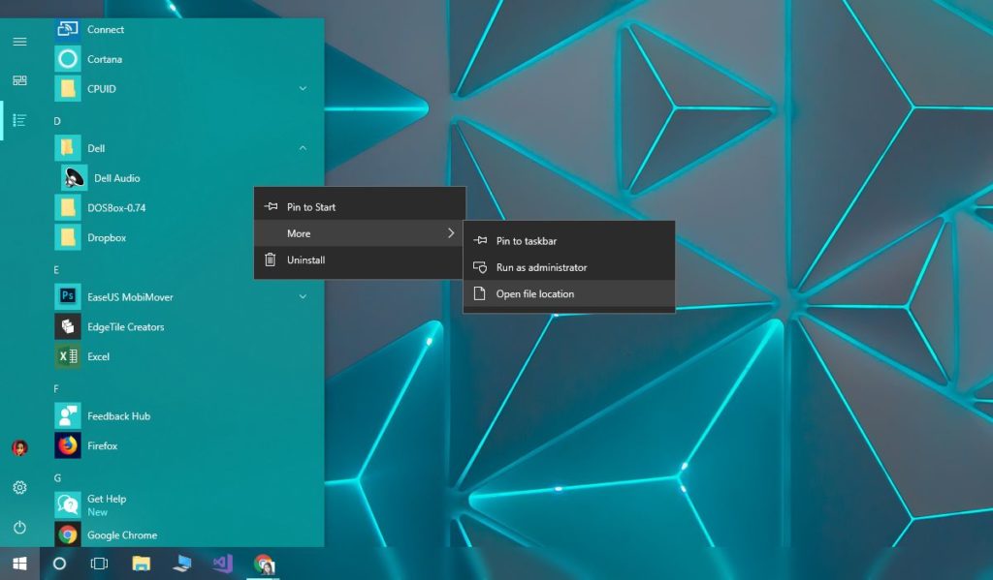The image size is (993, 580).
Task: Open the Connect app
Action: tap(105, 29)
